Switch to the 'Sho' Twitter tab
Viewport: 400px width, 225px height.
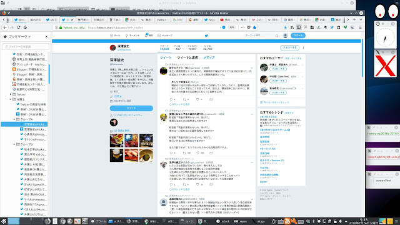point(211,19)
